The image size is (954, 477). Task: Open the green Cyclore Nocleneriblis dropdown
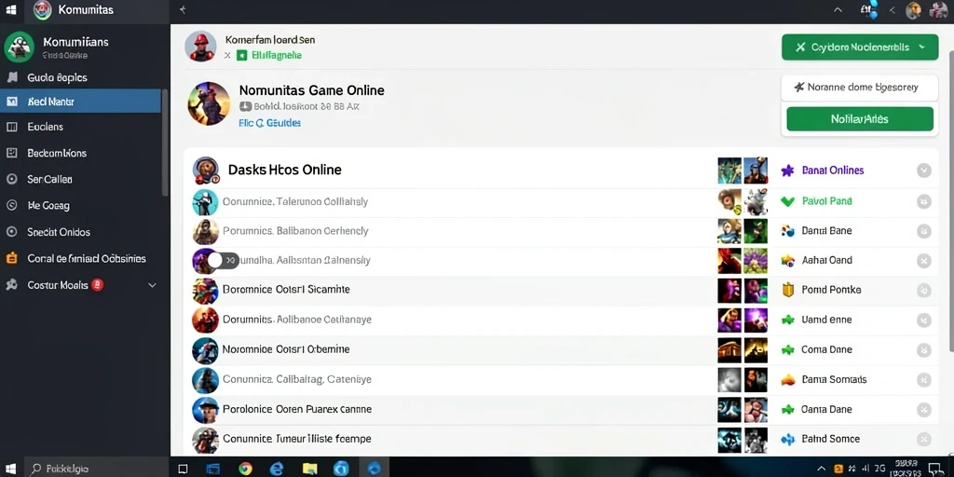click(x=860, y=47)
